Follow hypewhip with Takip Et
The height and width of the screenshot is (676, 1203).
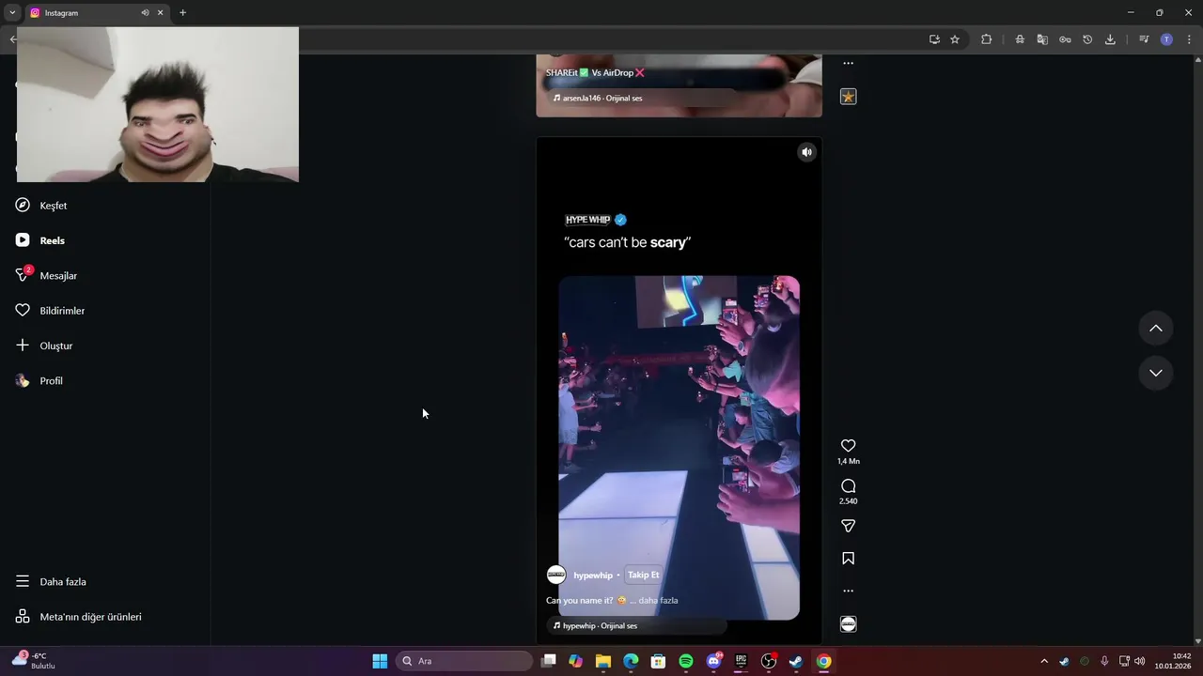click(x=644, y=575)
